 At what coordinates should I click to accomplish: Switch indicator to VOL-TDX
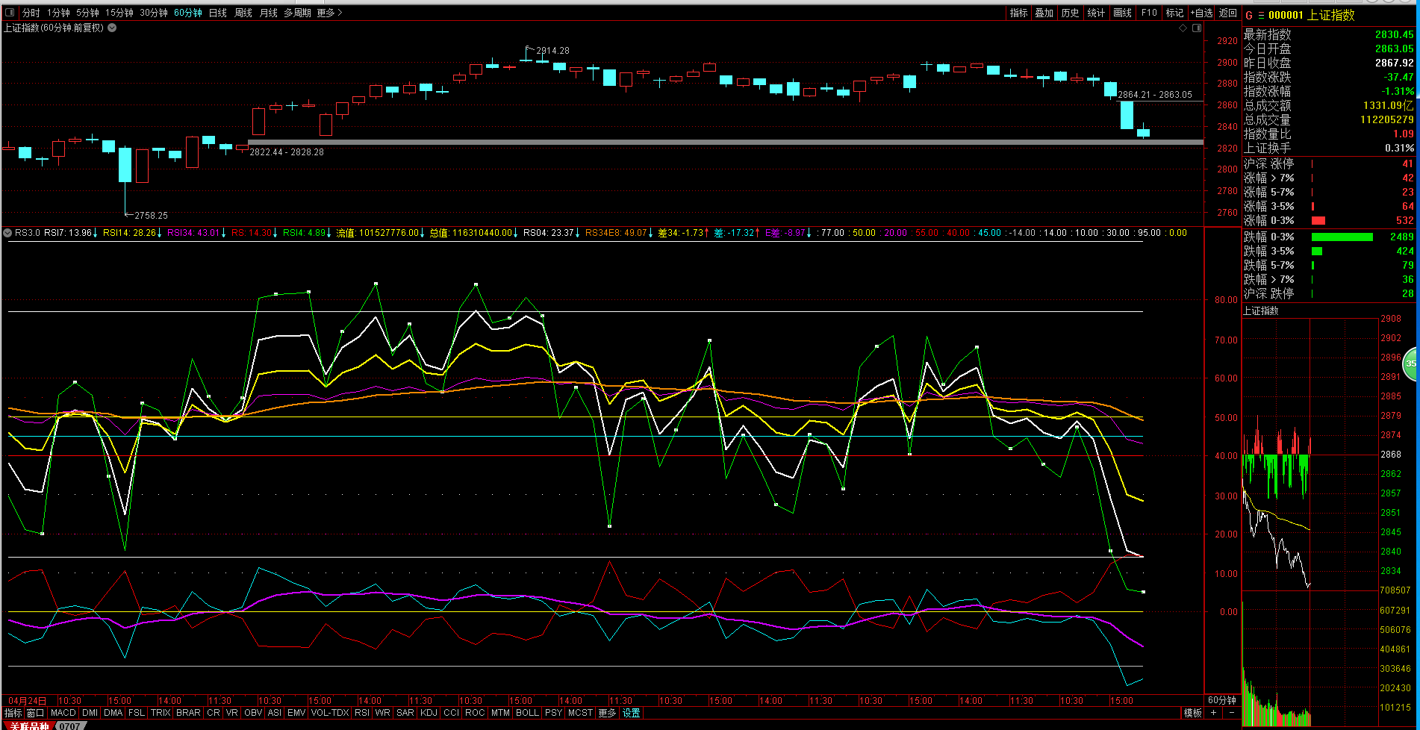coord(330,713)
